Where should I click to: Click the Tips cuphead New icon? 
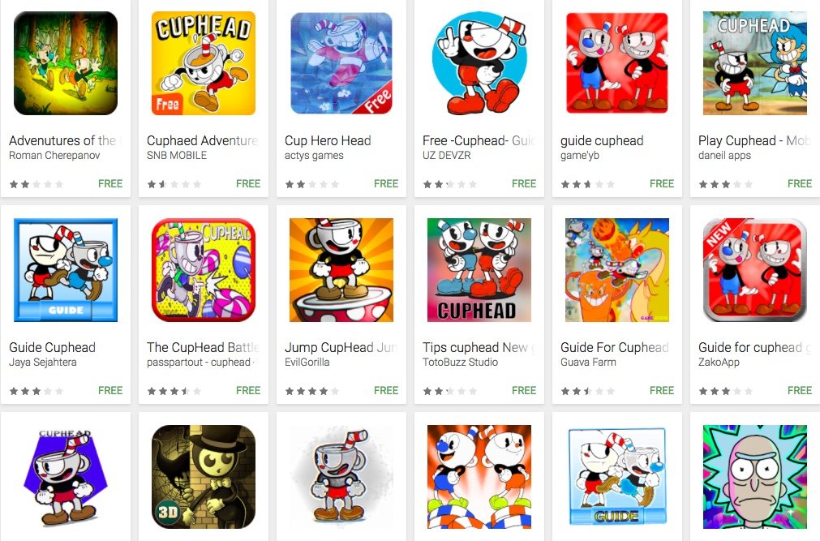click(479, 270)
